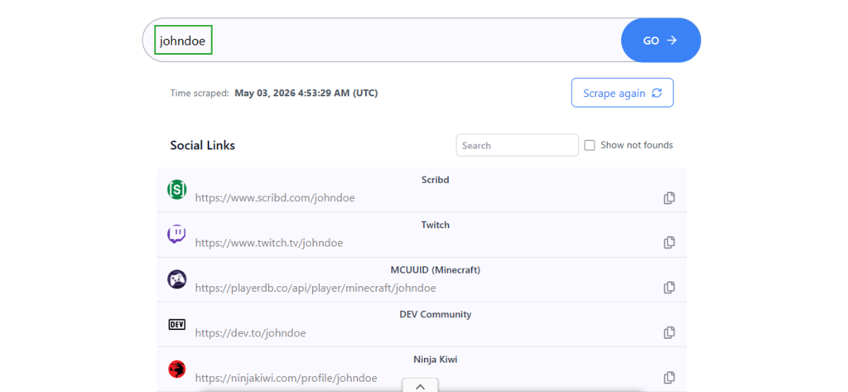Enable the Show not founds checkbox
The width and height of the screenshot is (848, 392).
(590, 145)
